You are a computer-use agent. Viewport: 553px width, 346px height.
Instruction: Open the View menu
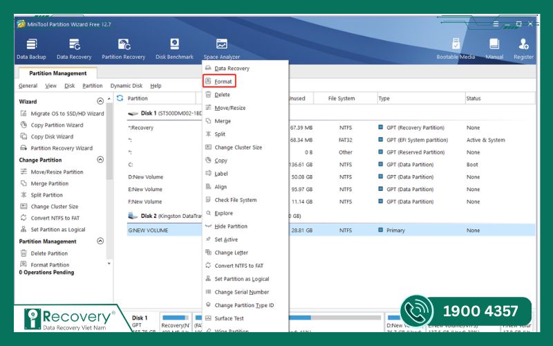tap(50, 86)
